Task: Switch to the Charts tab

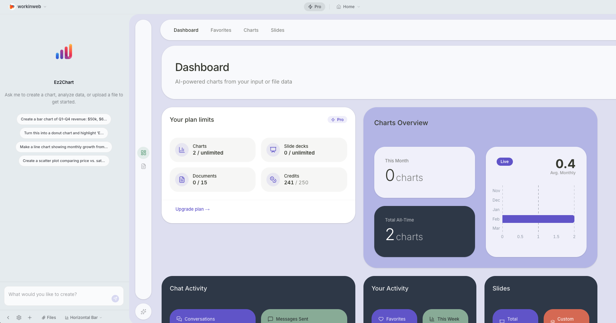Action: click(x=251, y=30)
